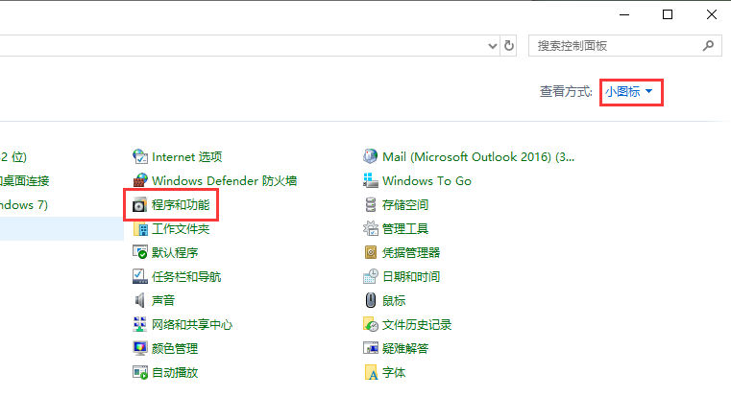Click the 鼠标 mouse icon
Screen dimensions: 731x420
coord(371,300)
